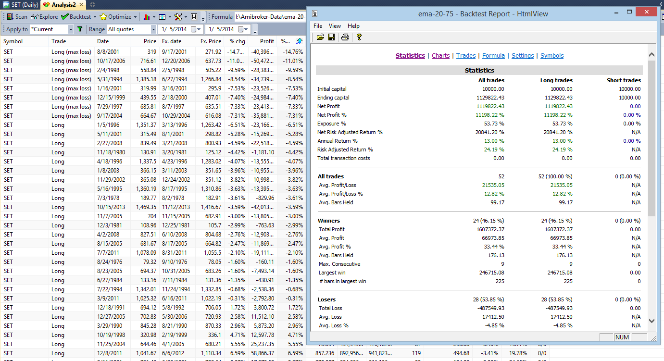Open the View menu in HtmlView
The image size is (664, 361).
[x=335, y=26]
